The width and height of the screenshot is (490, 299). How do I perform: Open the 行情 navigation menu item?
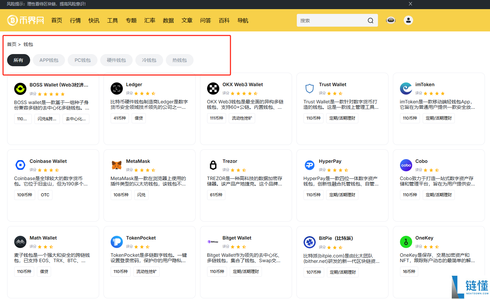[x=75, y=21]
